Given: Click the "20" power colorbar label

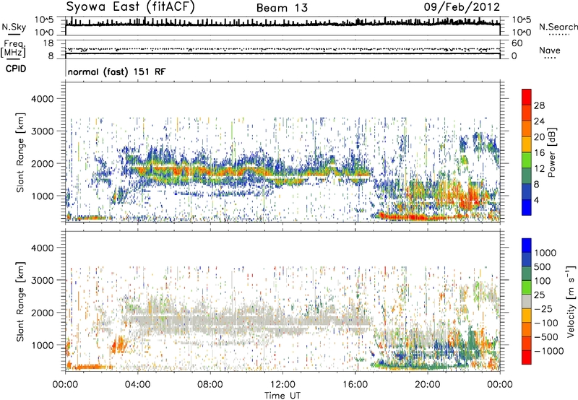Looking at the screenshot, I should tap(539, 137).
